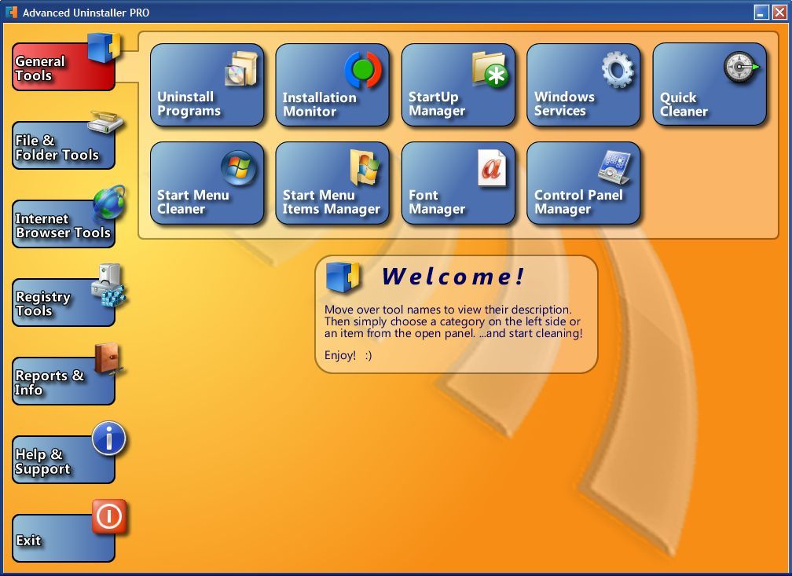Open the Start Menu Items Manager
Screen dimensions: 792x576
click(x=332, y=183)
